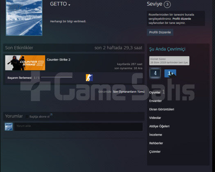Click the Profili Düzenle button

[160, 32]
